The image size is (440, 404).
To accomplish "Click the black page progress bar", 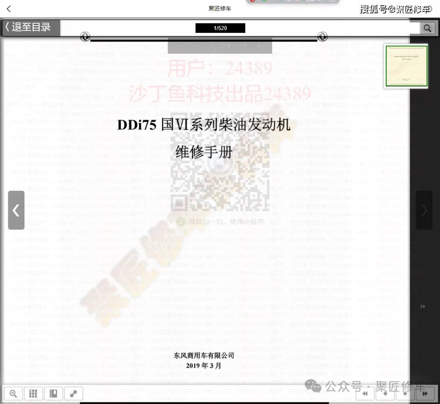I will click(x=204, y=40).
